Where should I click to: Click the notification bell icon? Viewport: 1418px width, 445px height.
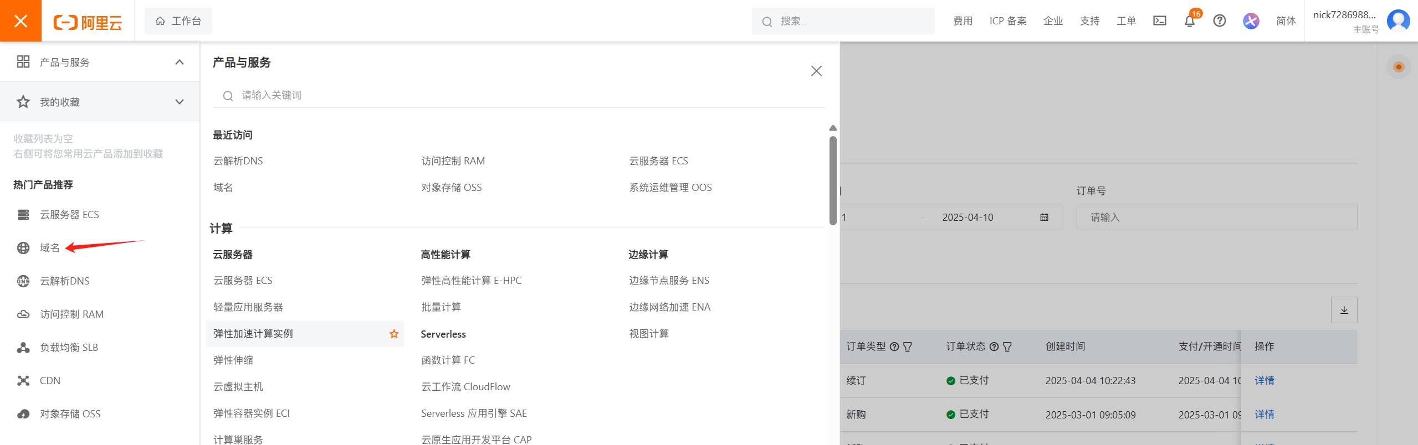[1189, 21]
